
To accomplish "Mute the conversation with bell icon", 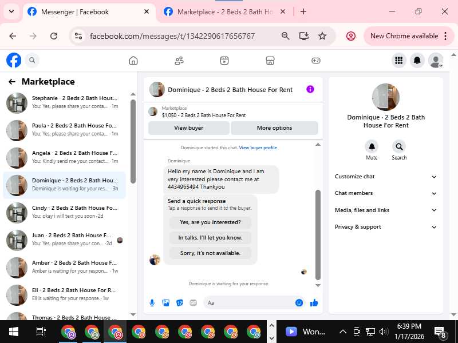I will pyautogui.click(x=372, y=146).
